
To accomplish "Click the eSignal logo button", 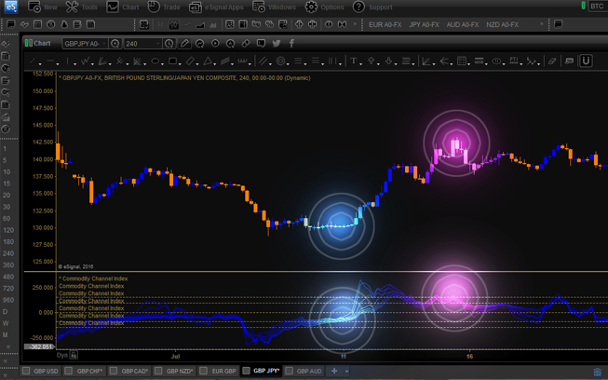I will click(x=10, y=7).
